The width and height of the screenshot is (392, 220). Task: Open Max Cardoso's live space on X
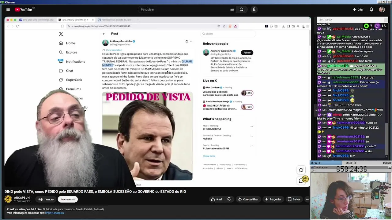coord(228,91)
